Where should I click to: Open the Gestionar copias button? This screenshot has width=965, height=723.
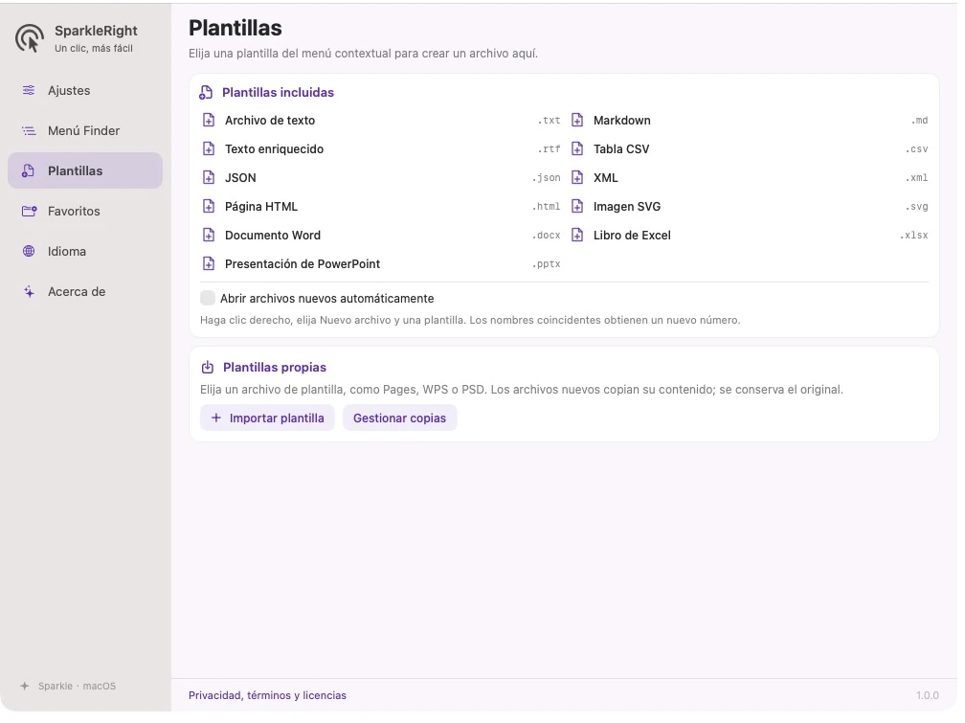click(399, 418)
